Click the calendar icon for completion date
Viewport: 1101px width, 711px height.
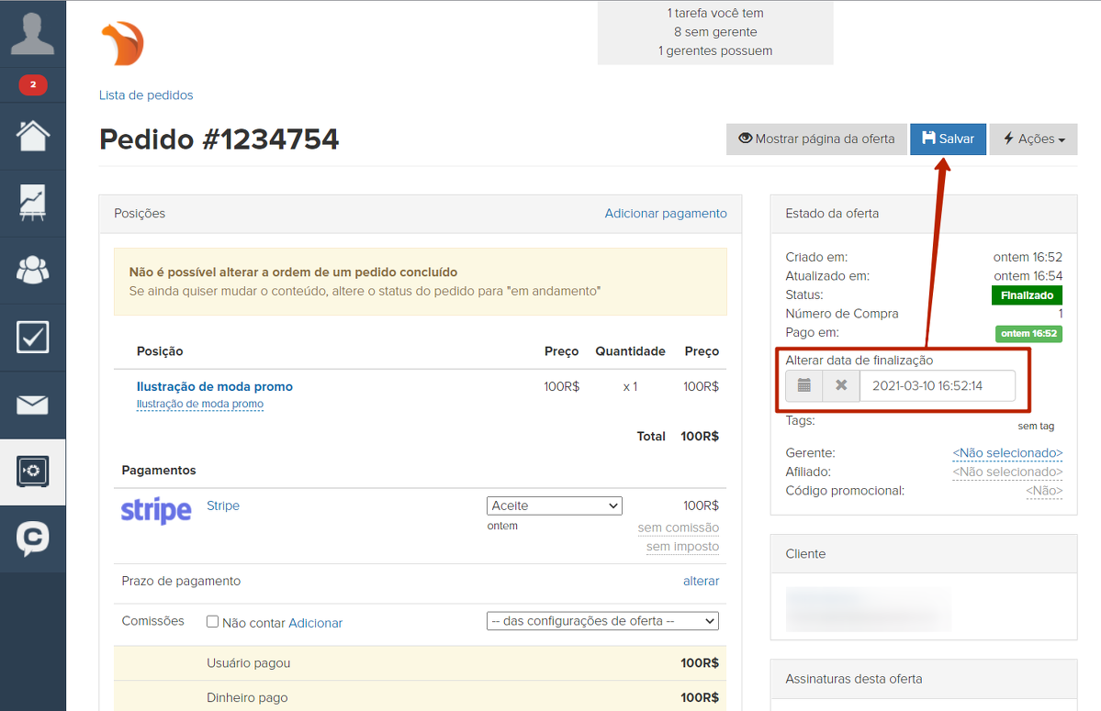803,386
